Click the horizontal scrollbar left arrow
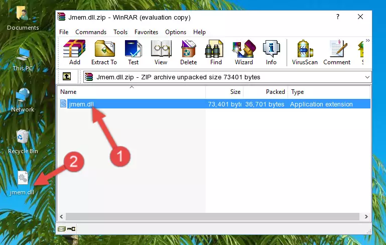The width and height of the screenshot is (386, 245). tap(62, 217)
